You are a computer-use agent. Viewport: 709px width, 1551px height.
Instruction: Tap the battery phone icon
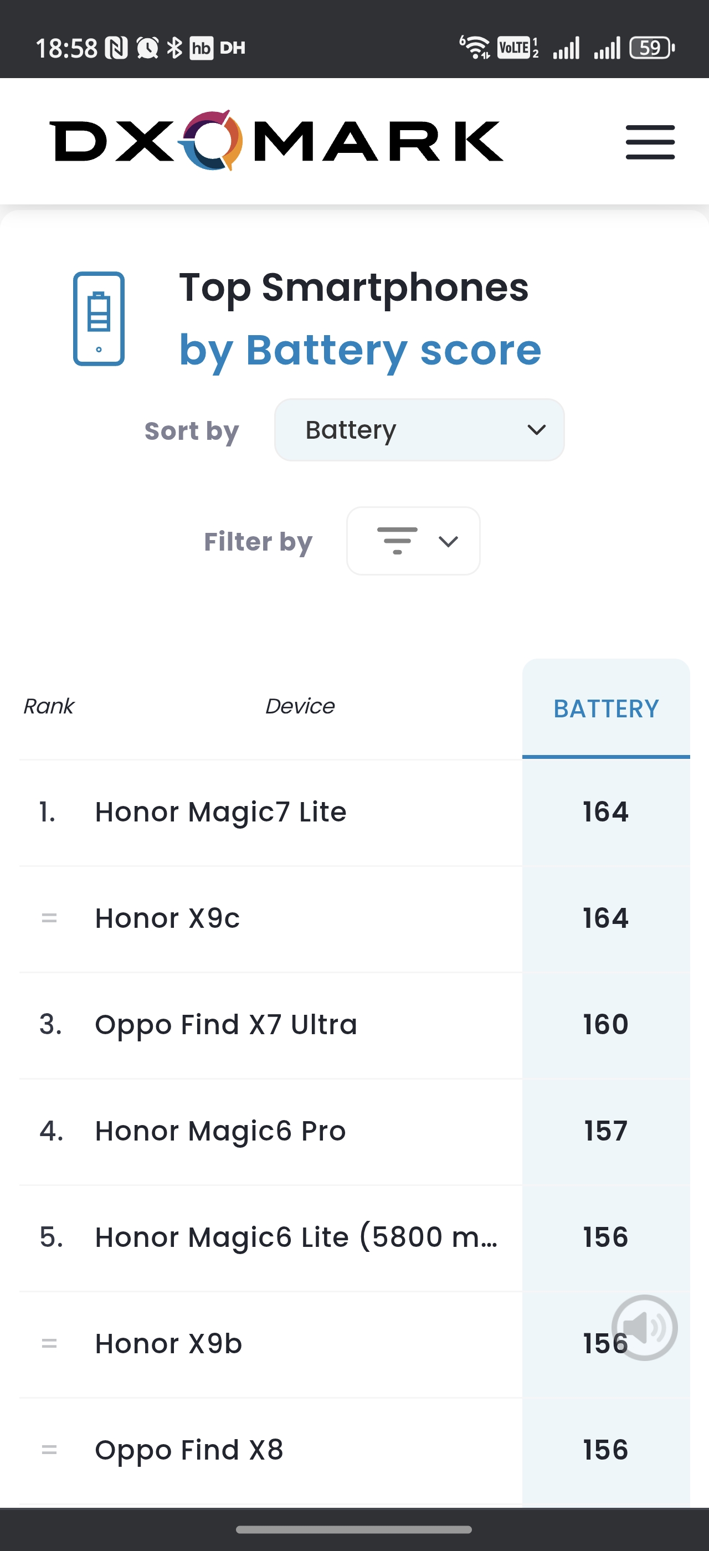[x=99, y=319]
